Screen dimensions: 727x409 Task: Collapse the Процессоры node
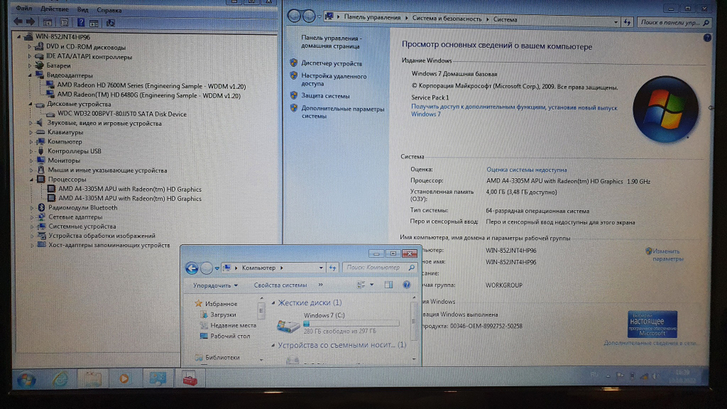[x=32, y=179]
